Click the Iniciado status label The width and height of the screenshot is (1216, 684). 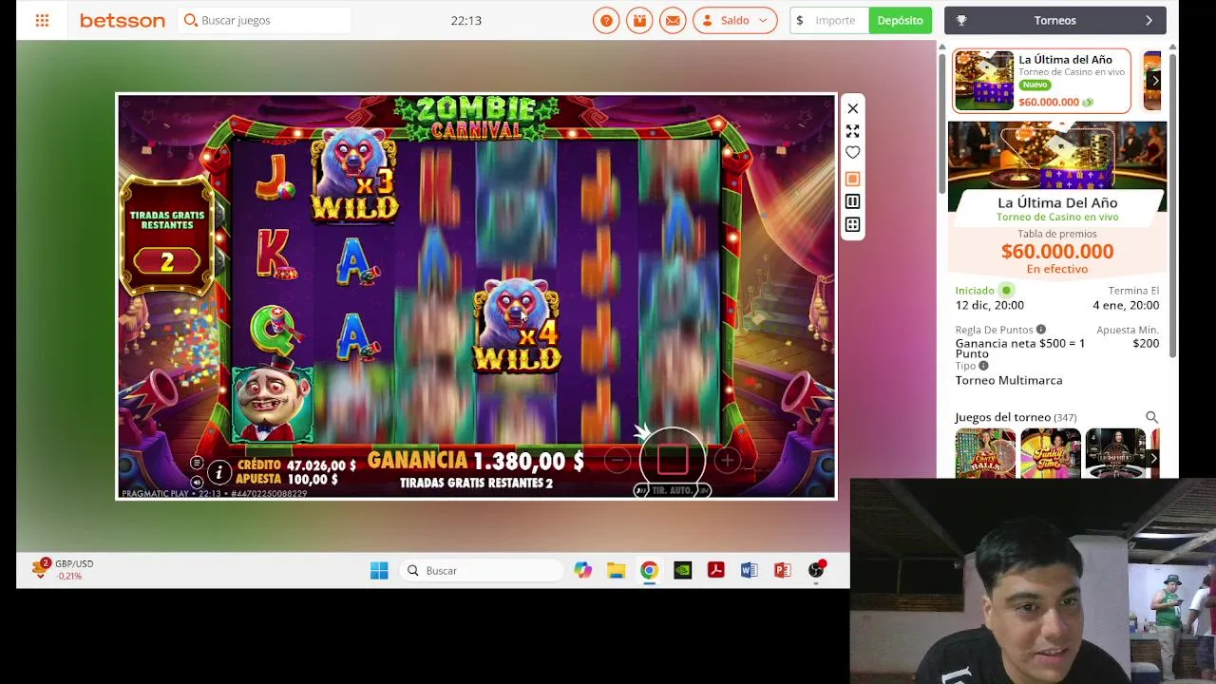coord(975,291)
